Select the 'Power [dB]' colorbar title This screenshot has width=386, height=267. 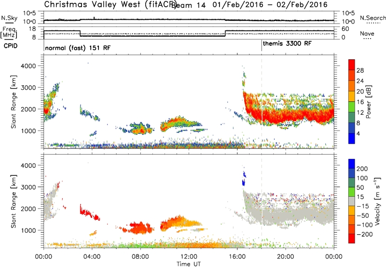(369, 102)
